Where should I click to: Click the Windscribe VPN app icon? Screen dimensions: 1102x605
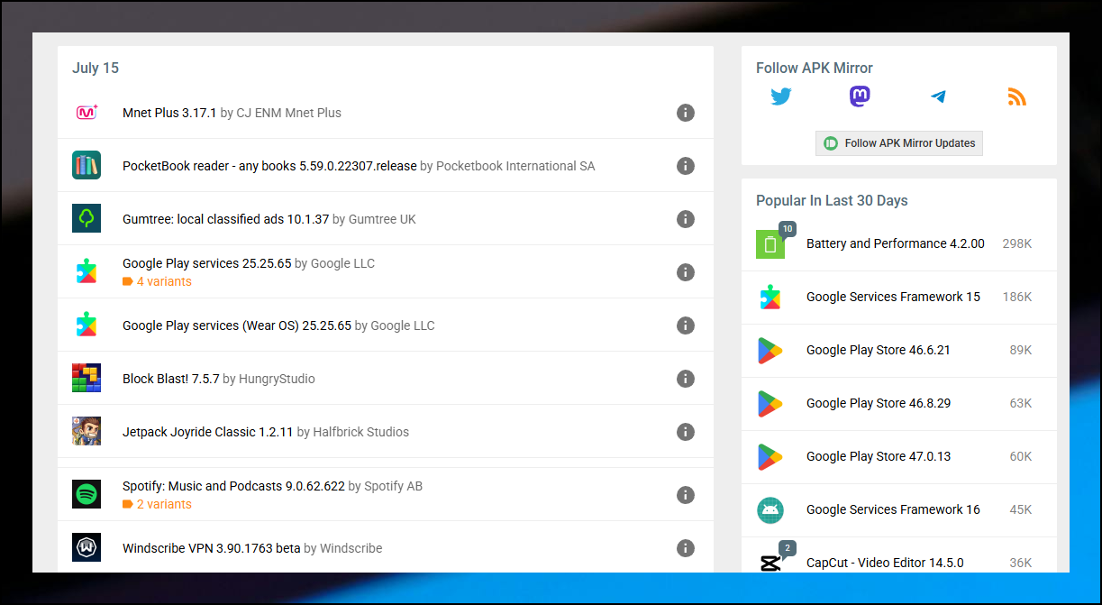[x=87, y=548]
